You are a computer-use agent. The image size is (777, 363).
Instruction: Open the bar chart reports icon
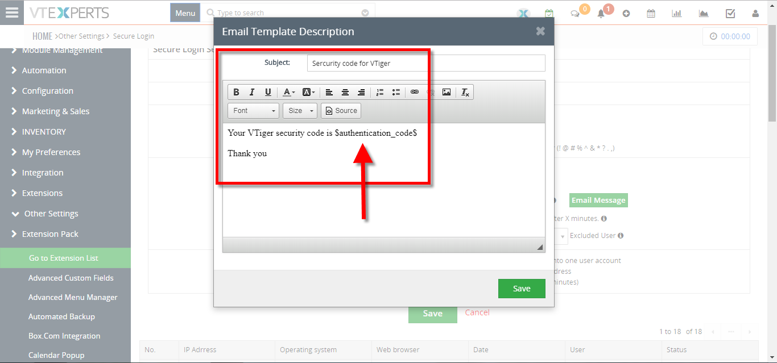[677, 14]
